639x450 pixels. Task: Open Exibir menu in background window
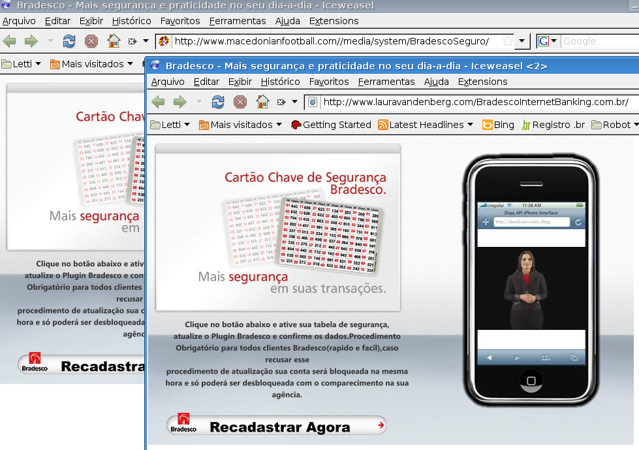(x=91, y=21)
